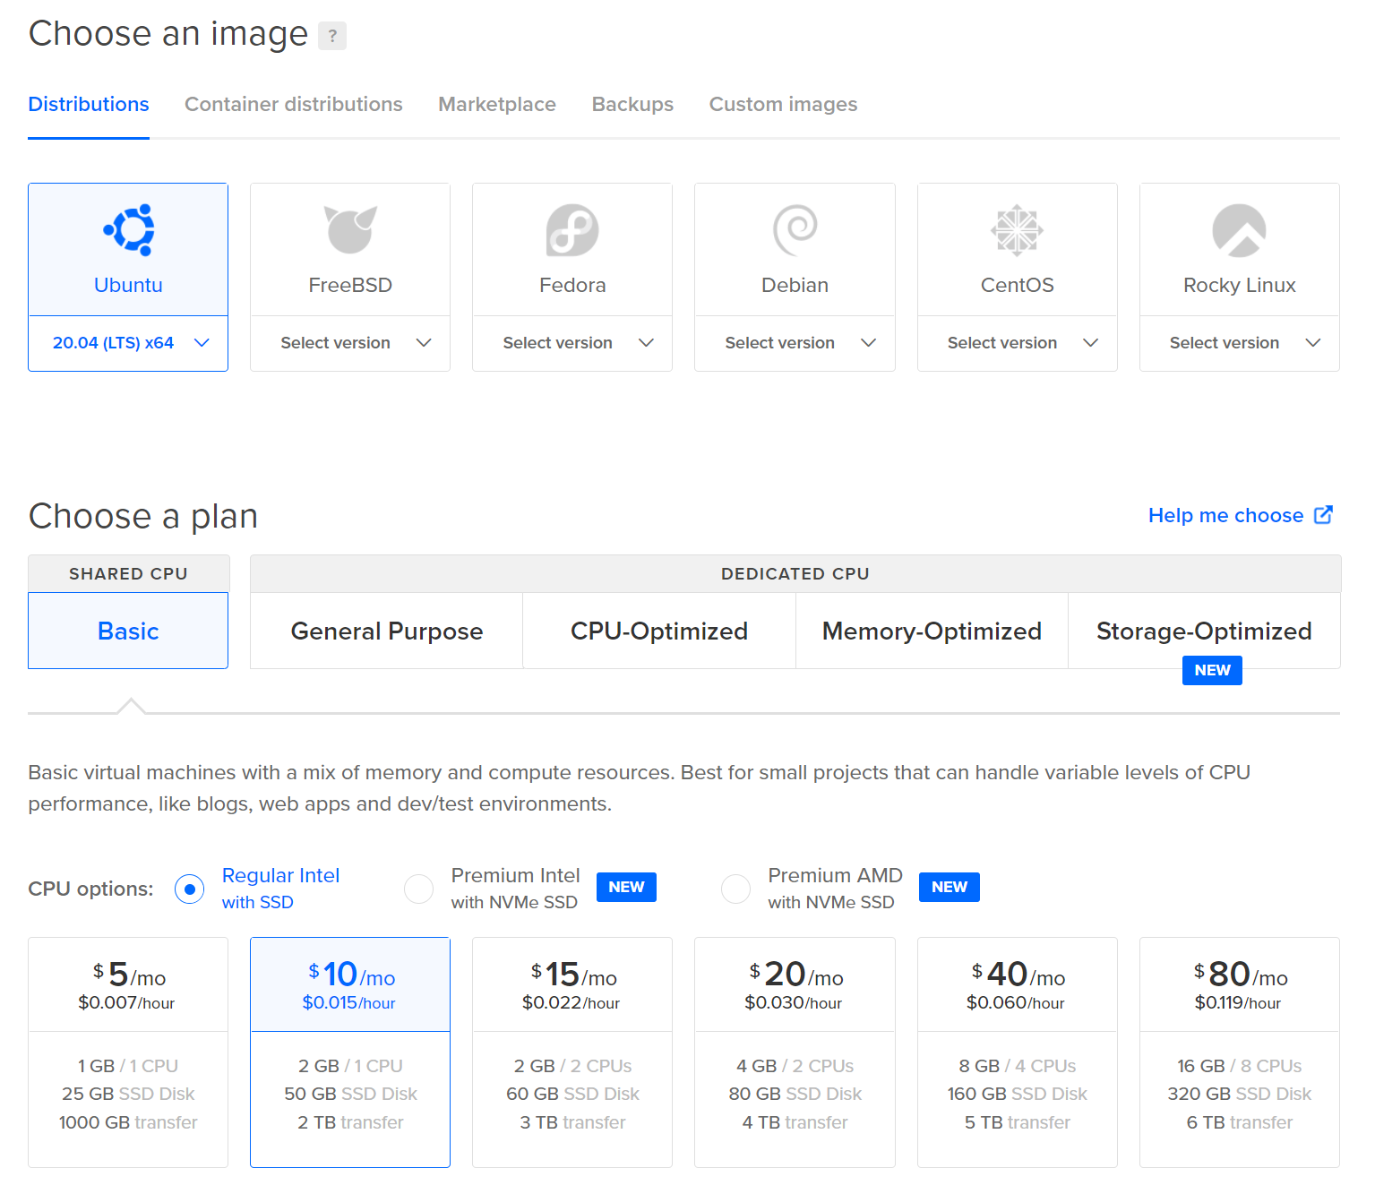
Task: Open the question mark help icon
Action: tap(332, 36)
